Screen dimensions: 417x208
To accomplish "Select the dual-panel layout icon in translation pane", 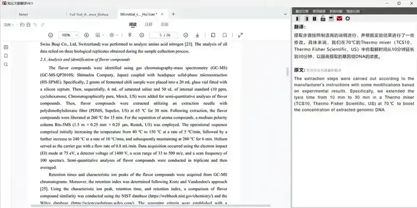I will (315, 19).
